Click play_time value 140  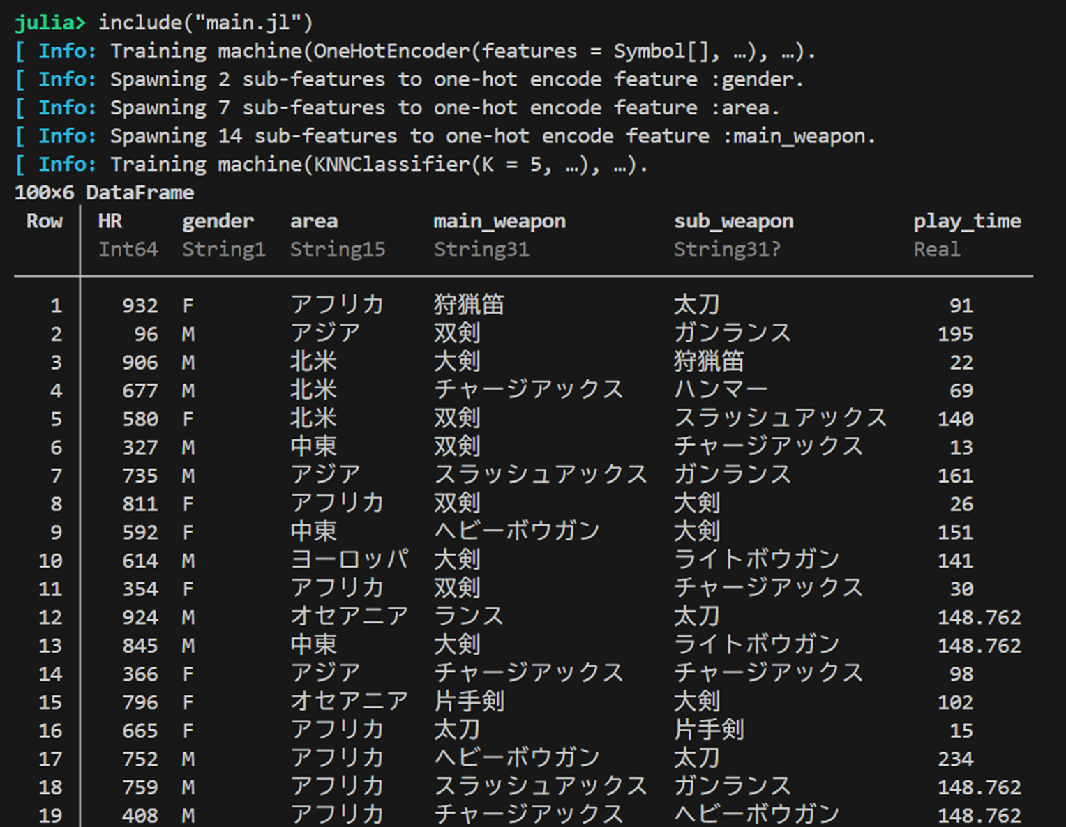click(x=955, y=419)
